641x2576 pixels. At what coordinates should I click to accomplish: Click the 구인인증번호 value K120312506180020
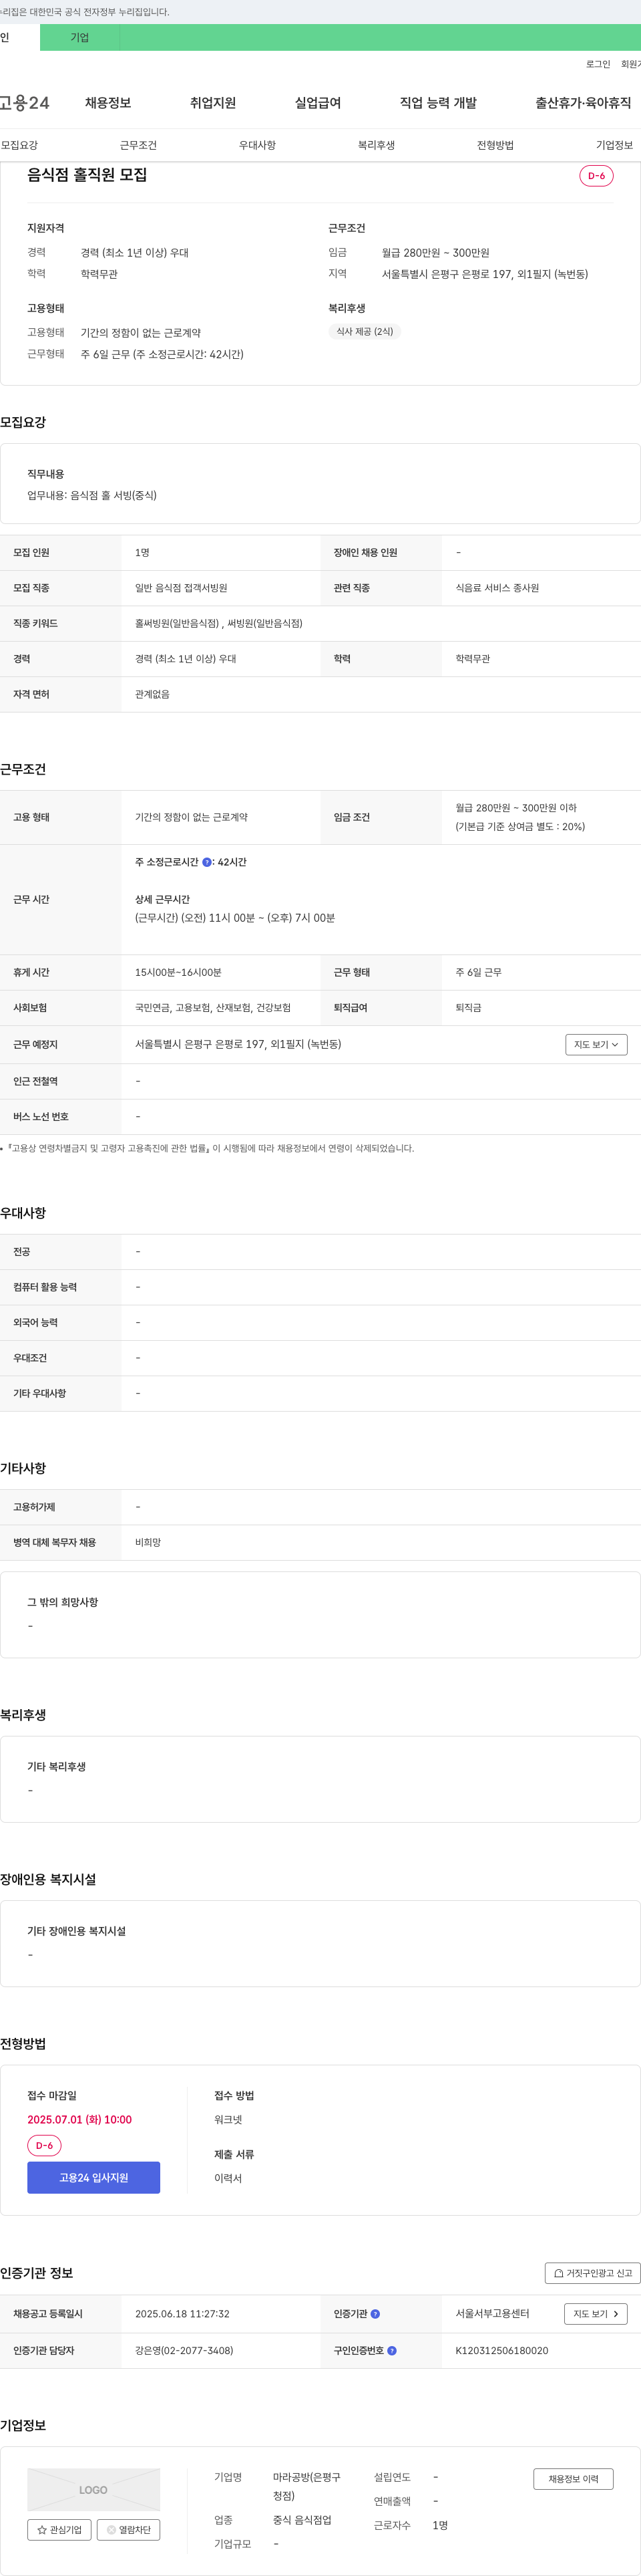pyautogui.click(x=501, y=2350)
